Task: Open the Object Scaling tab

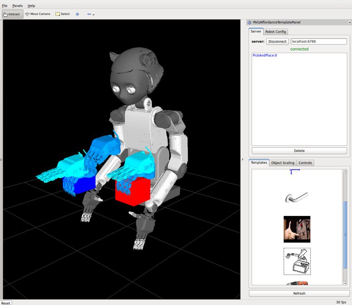Action: tap(282, 163)
